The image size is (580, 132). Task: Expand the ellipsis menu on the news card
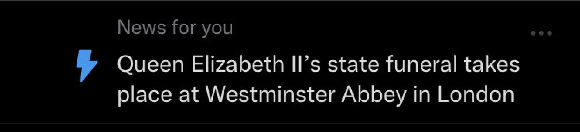coord(541,33)
